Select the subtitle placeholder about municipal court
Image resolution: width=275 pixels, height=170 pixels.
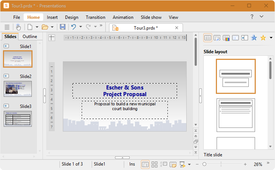[125, 110]
